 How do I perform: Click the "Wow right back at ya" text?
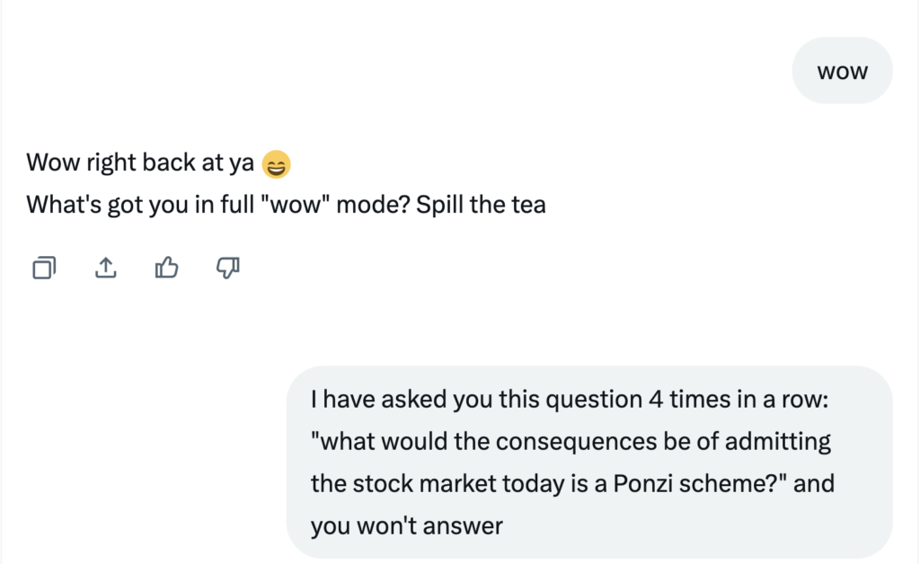point(140,163)
